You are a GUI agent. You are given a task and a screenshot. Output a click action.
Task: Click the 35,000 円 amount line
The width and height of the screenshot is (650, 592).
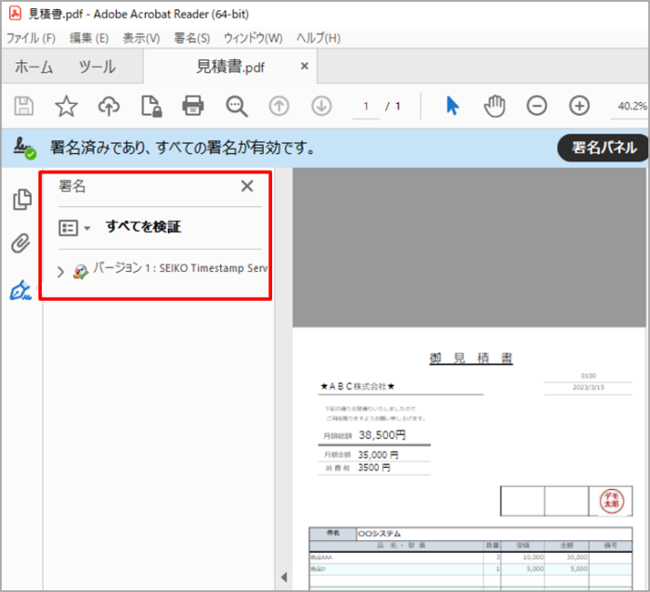(378, 455)
